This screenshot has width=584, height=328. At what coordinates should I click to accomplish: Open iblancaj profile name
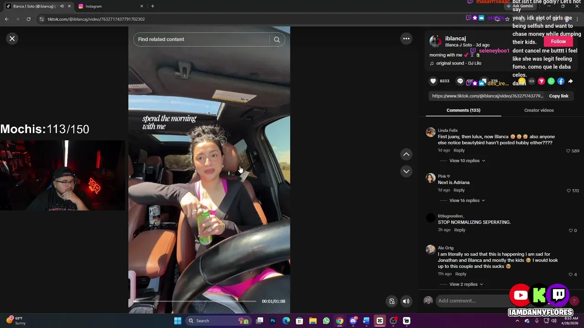(455, 39)
